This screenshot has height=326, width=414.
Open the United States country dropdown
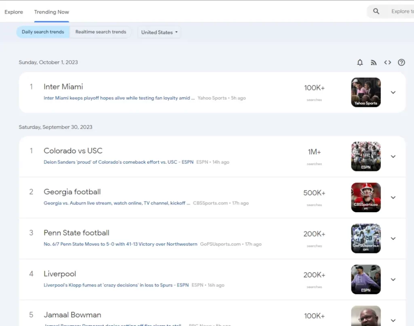point(159,32)
